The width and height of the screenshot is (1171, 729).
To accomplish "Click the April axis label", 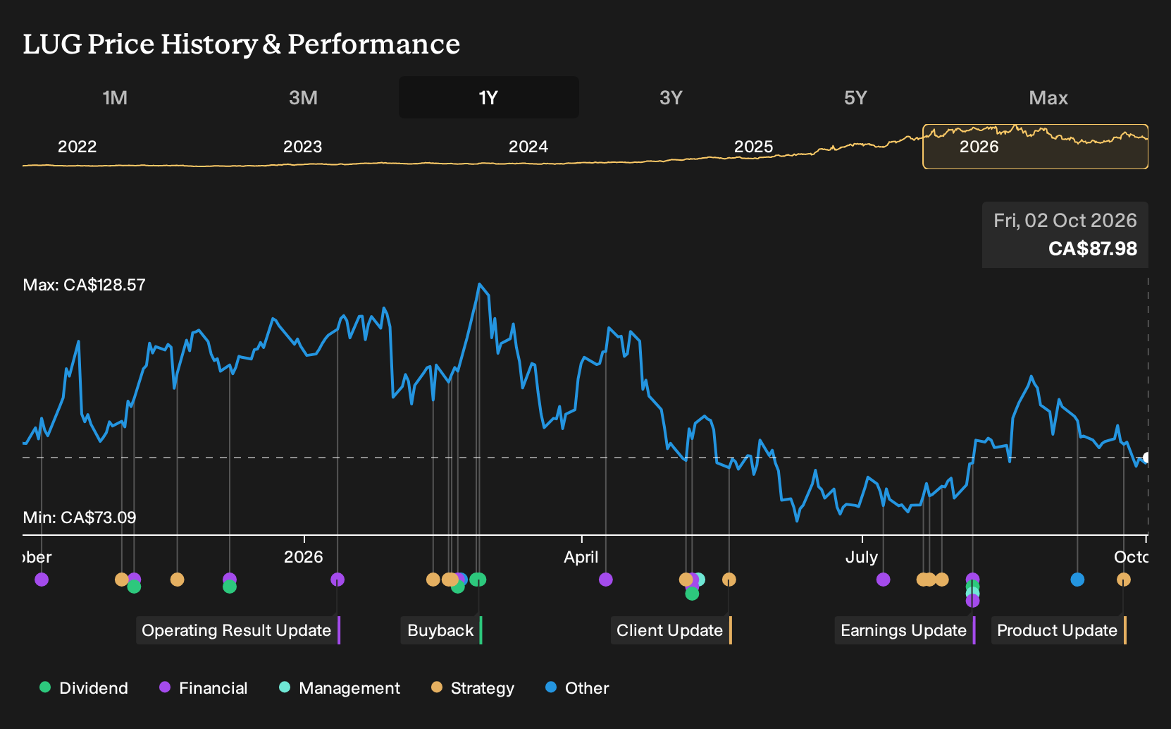I will click(581, 557).
